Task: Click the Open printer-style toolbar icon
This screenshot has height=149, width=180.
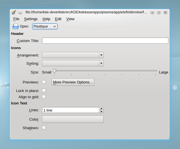Action: point(16,26)
